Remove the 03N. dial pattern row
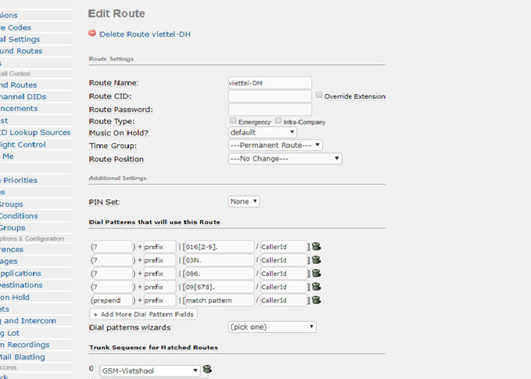Image resolution: width=531 pixels, height=379 pixels. (x=316, y=260)
